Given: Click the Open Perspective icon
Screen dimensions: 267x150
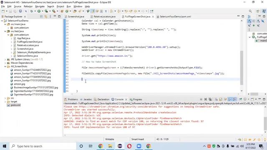Looking at the screenshot, I should (258, 11).
